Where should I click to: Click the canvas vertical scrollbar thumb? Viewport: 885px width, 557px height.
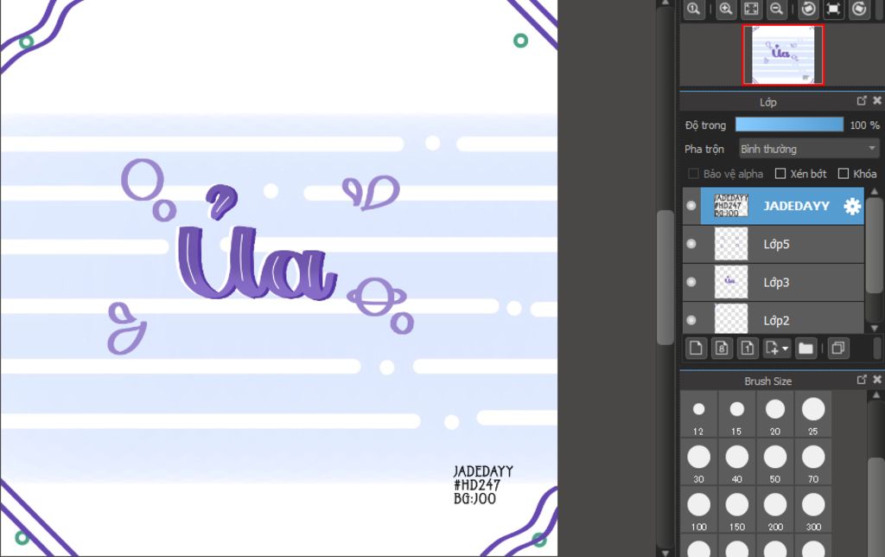pos(665,277)
